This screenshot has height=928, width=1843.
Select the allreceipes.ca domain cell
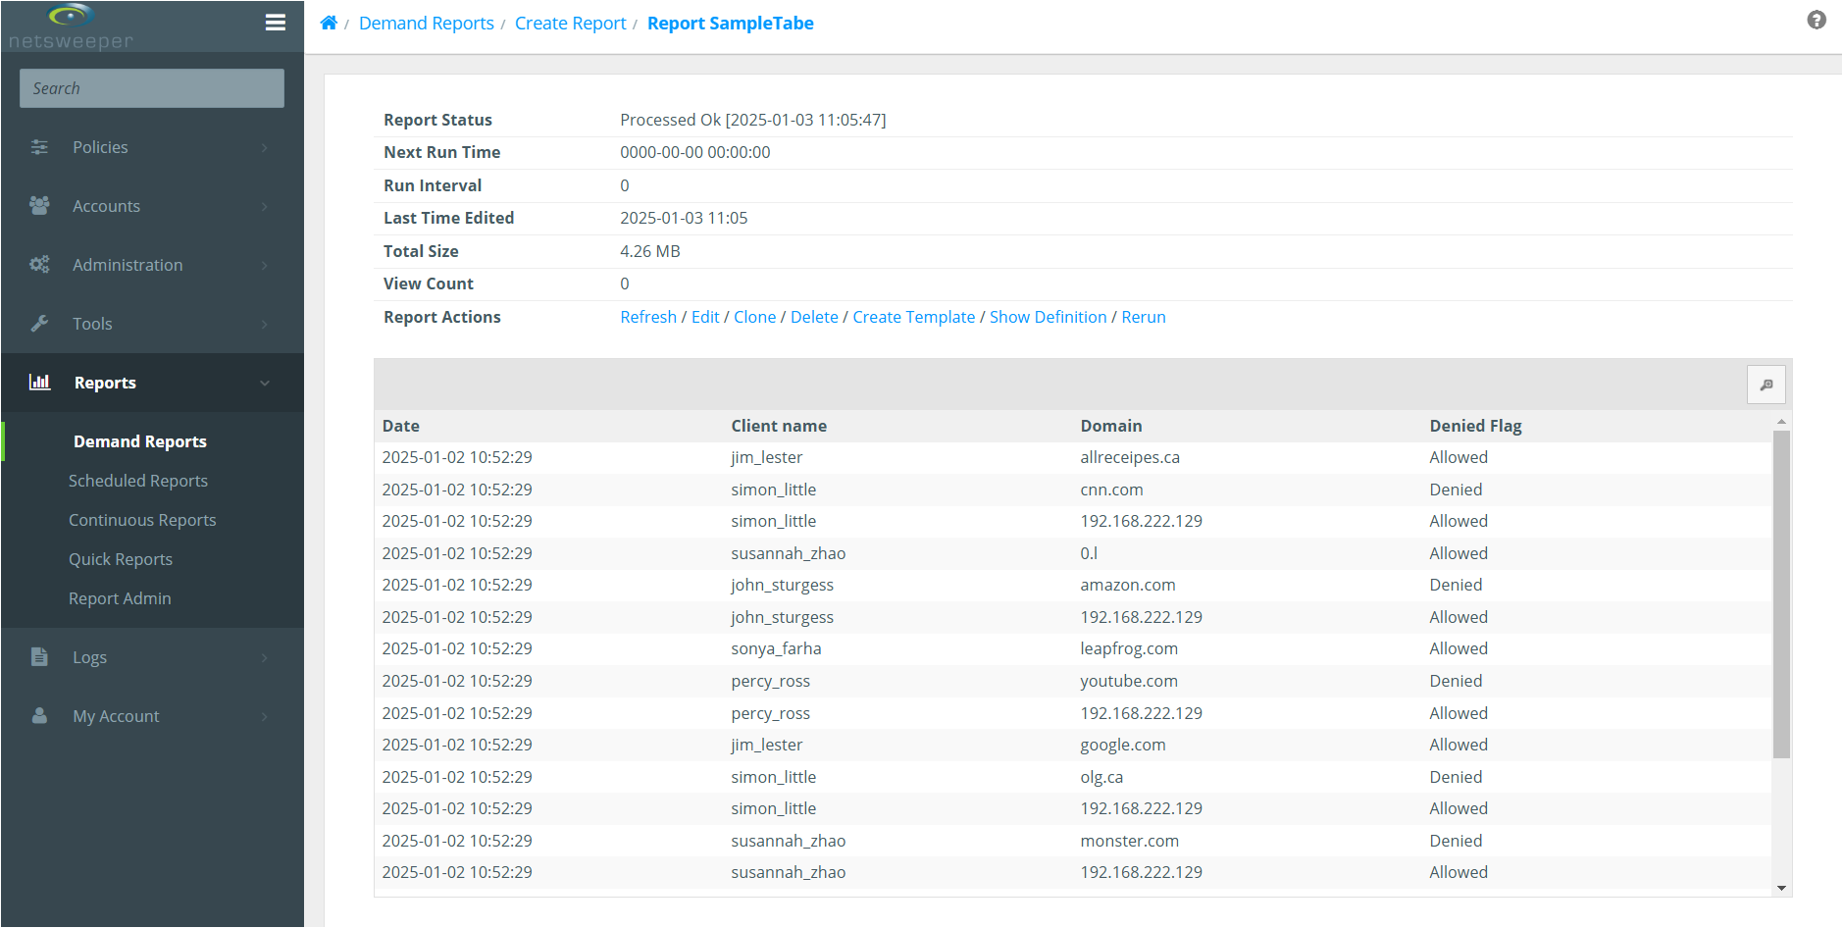(1130, 457)
